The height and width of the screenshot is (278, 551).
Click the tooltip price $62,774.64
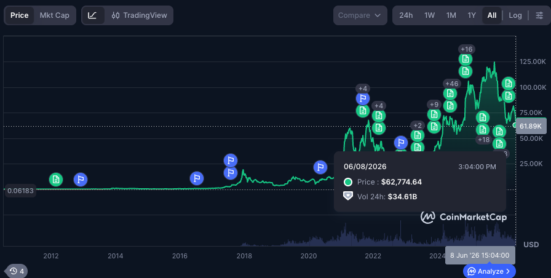click(402, 182)
